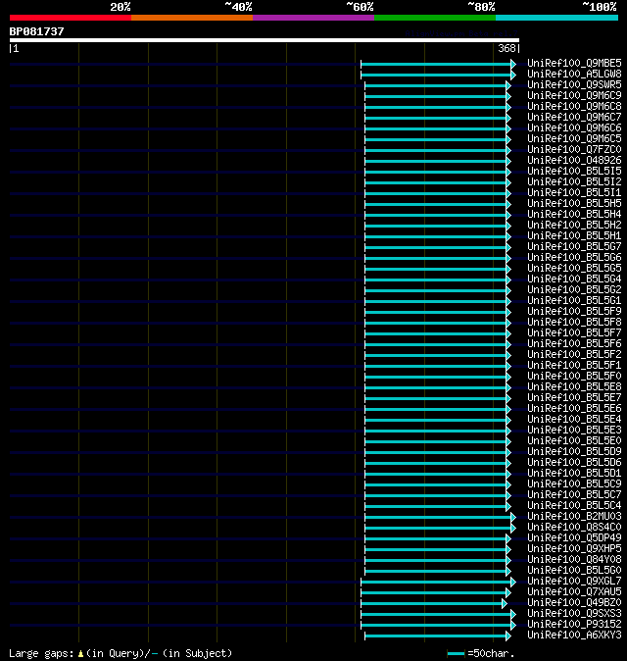Open the UniRef100_Q9M6C6 entry

click(574, 128)
